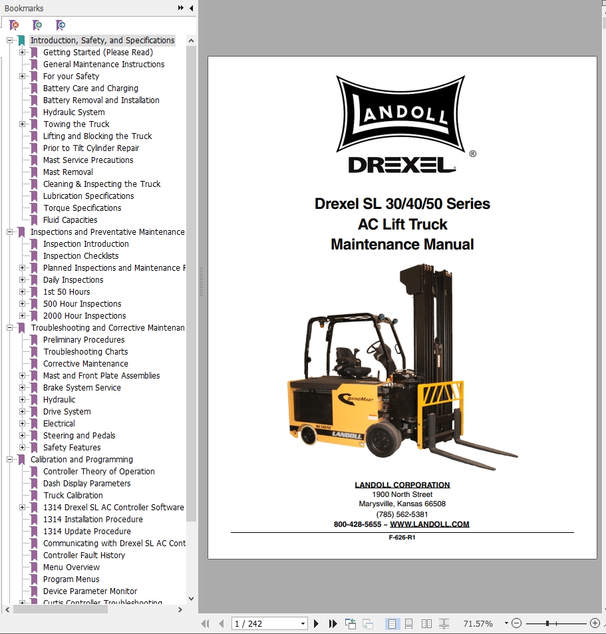Open Lubrication Specifications bookmark
The width and height of the screenshot is (606, 634).
coord(88,196)
